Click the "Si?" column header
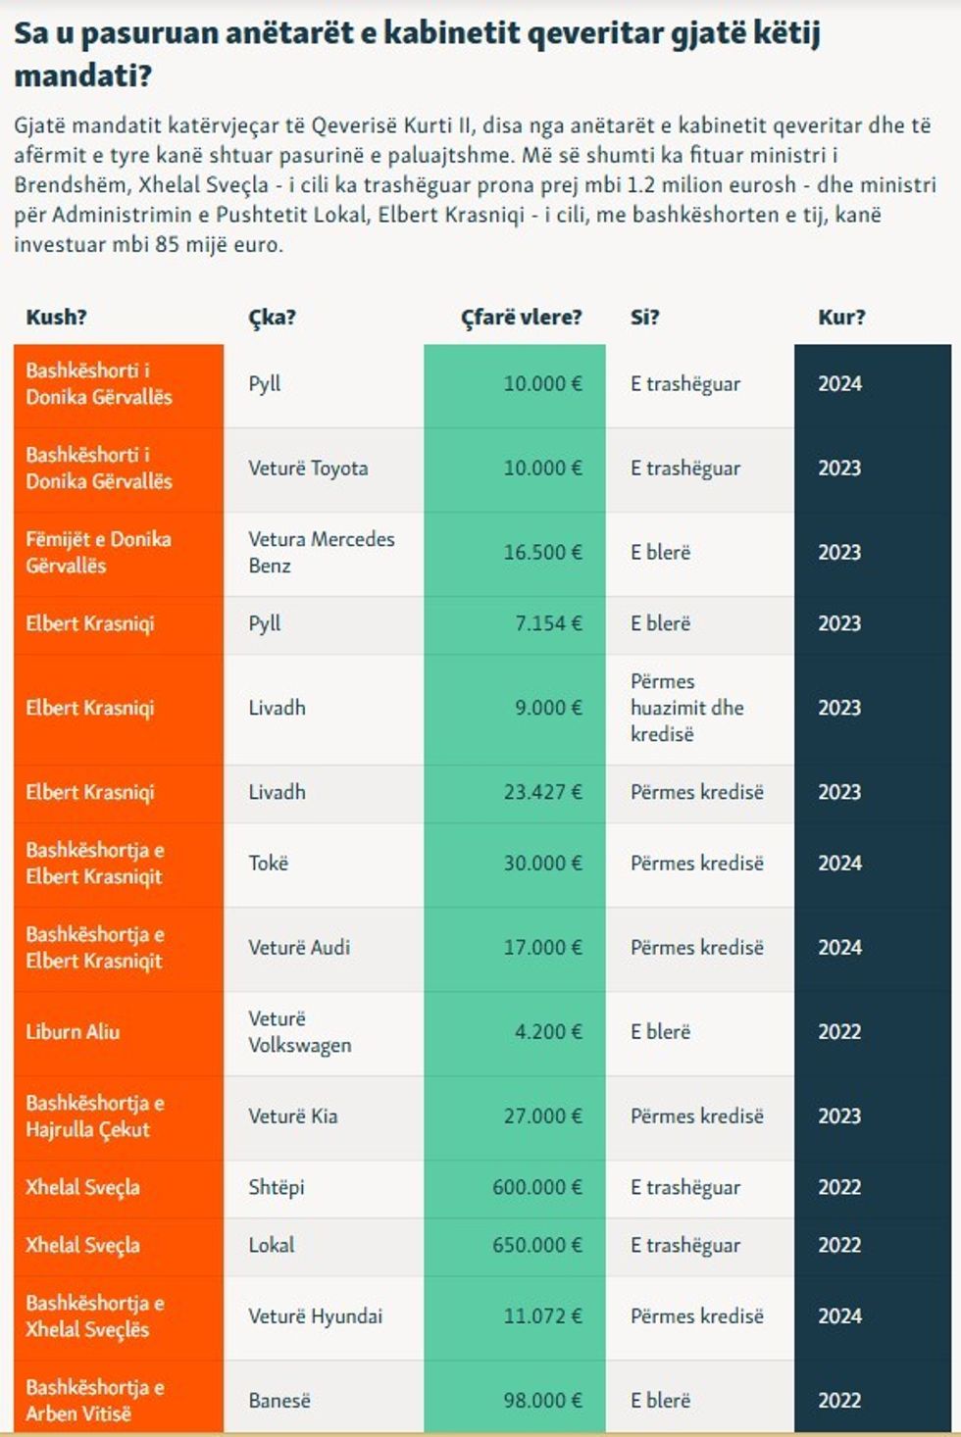 (644, 318)
